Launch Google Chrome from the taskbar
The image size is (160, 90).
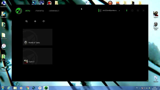(27, 88)
